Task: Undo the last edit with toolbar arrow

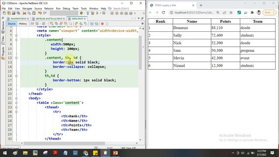Action: click(40, 13)
